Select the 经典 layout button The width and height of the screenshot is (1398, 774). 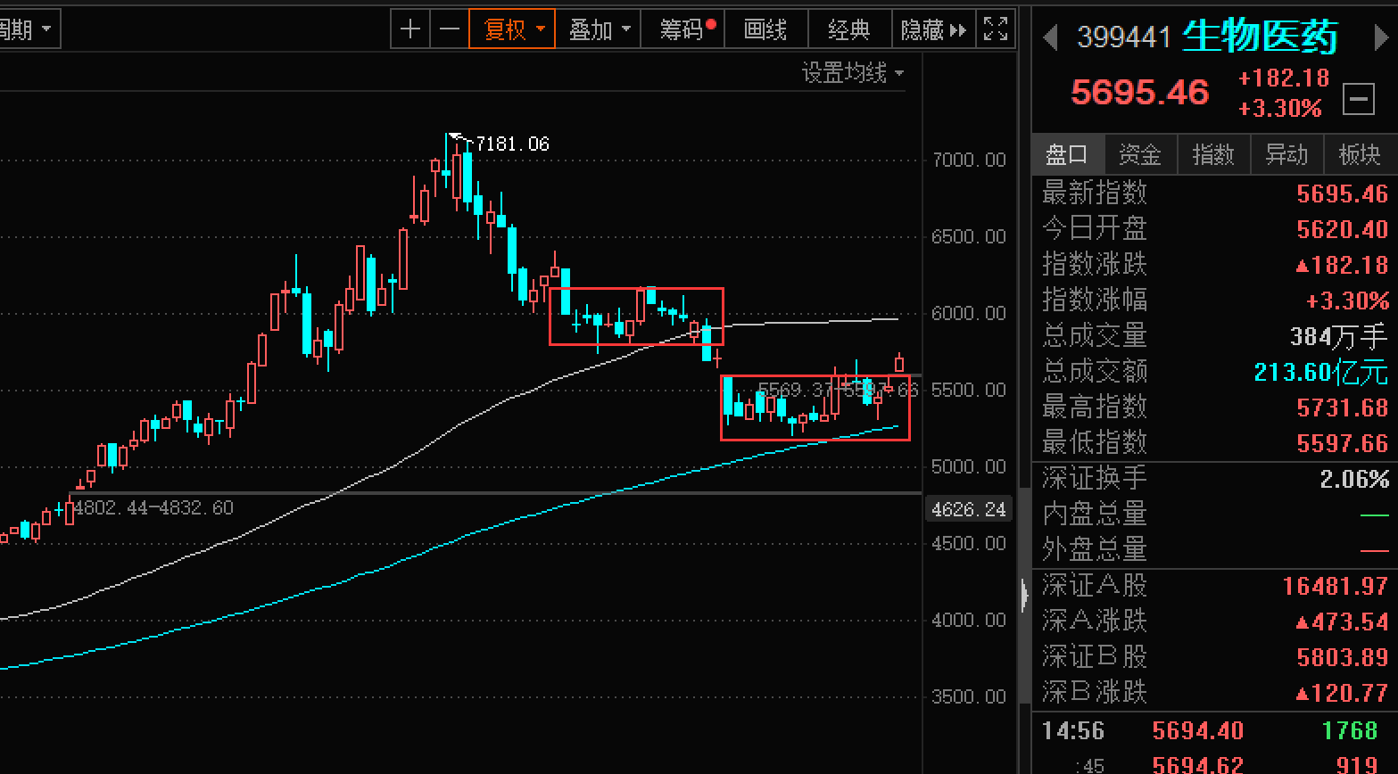pos(849,29)
